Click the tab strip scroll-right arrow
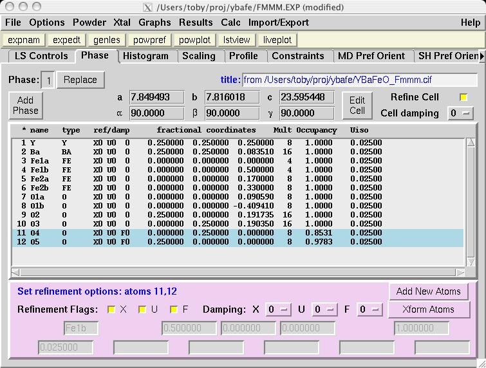Viewport: 486px width, 368px height. [481, 56]
